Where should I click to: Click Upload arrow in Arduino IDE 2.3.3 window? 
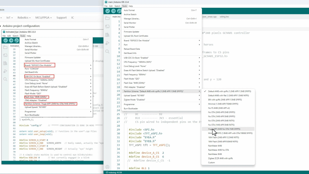11,40
